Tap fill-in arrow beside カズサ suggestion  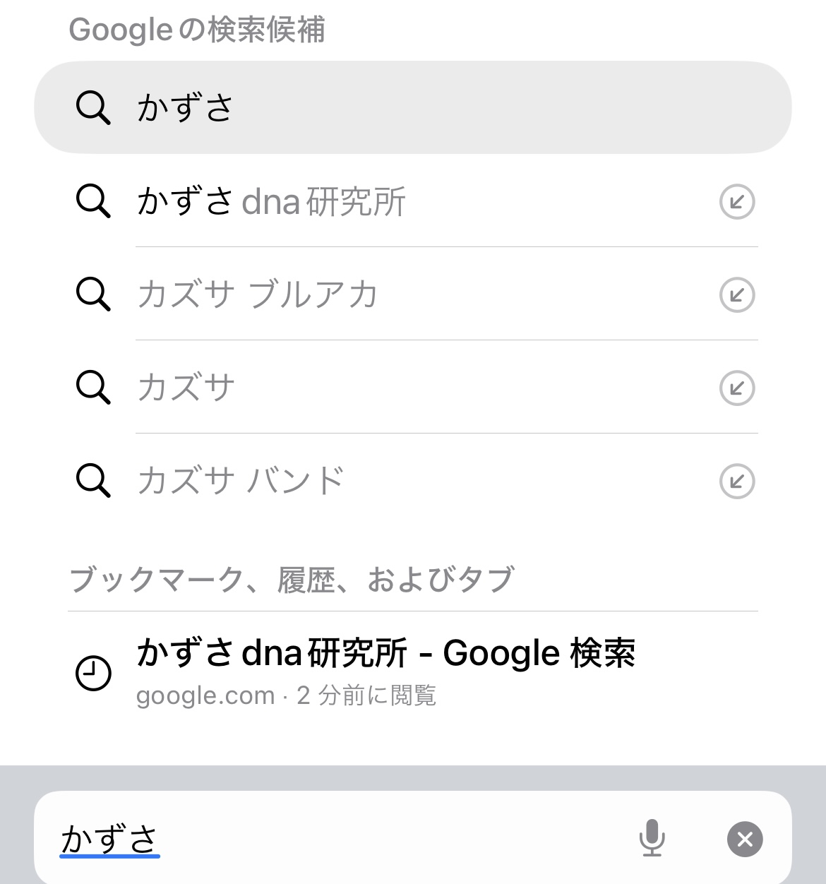[736, 388]
